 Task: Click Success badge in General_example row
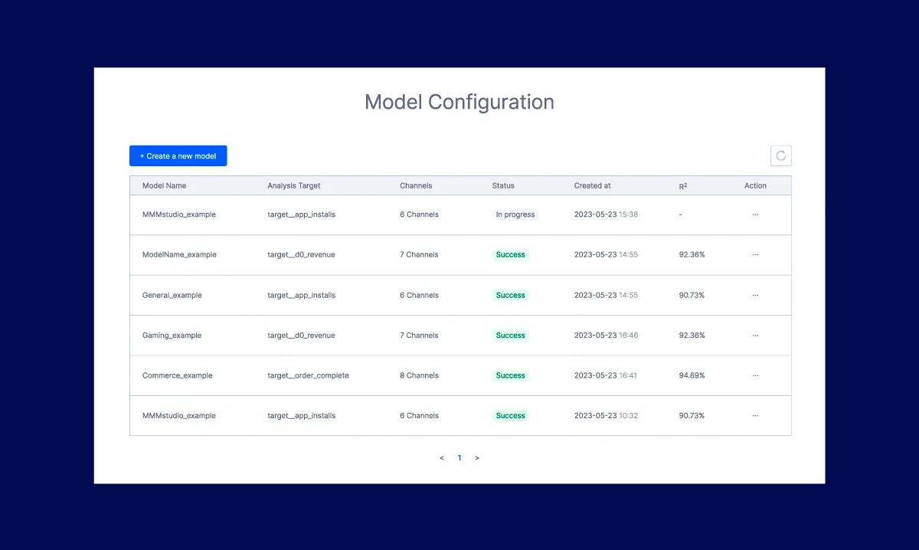[511, 295]
